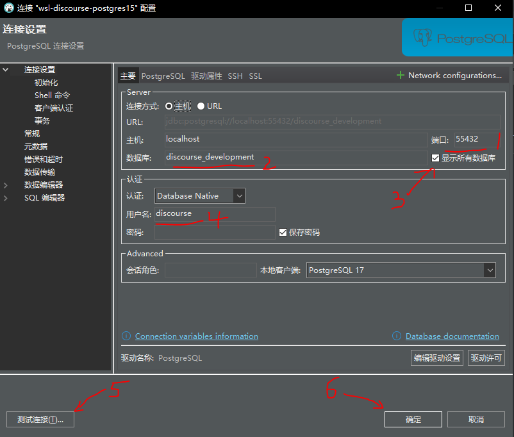Click the 编辑驱动设置 button
Image resolution: width=514 pixels, height=437 pixels.
(x=437, y=358)
